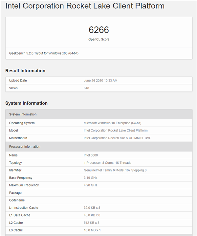Click the Result Information heading
Screen dimensions: 197x236
click(x=25, y=71)
